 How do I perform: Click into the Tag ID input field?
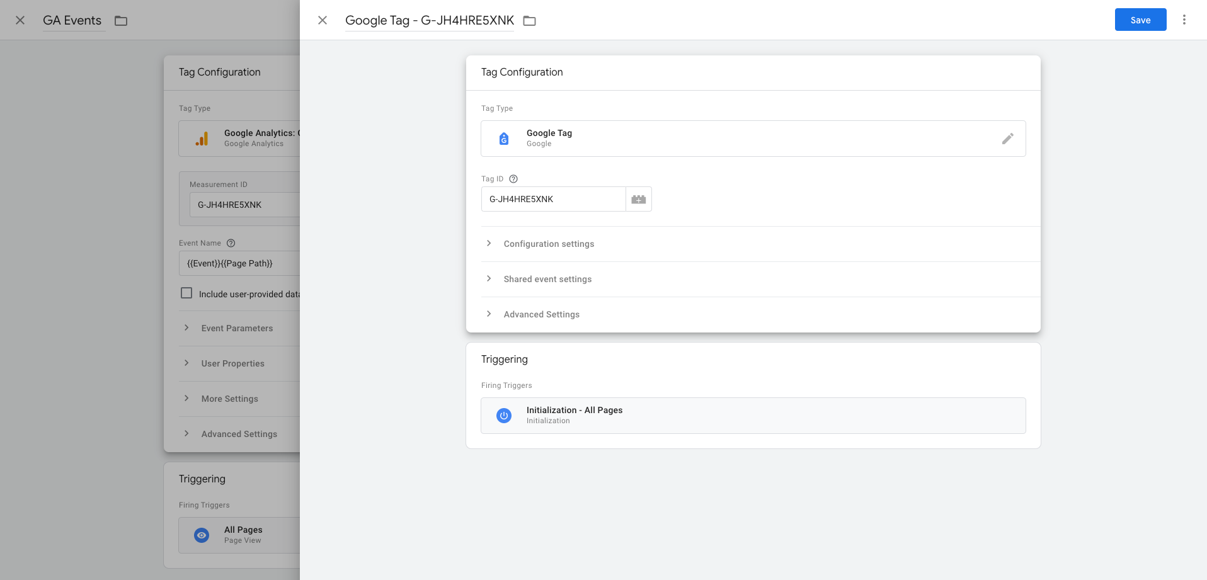coord(553,199)
